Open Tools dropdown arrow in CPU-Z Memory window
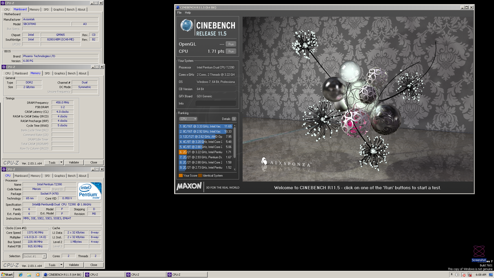The height and width of the screenshot is (278, 494). [61, 162]
